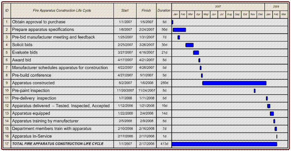Click the Apparatus equipped Gantt bar
The width and height of the screenshot is (291, 151).
click(x=272, y=113)
